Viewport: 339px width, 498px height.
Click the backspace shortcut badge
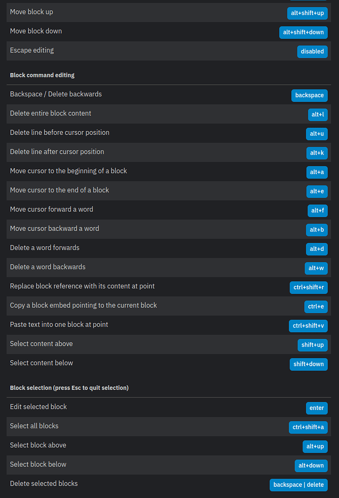309,95
